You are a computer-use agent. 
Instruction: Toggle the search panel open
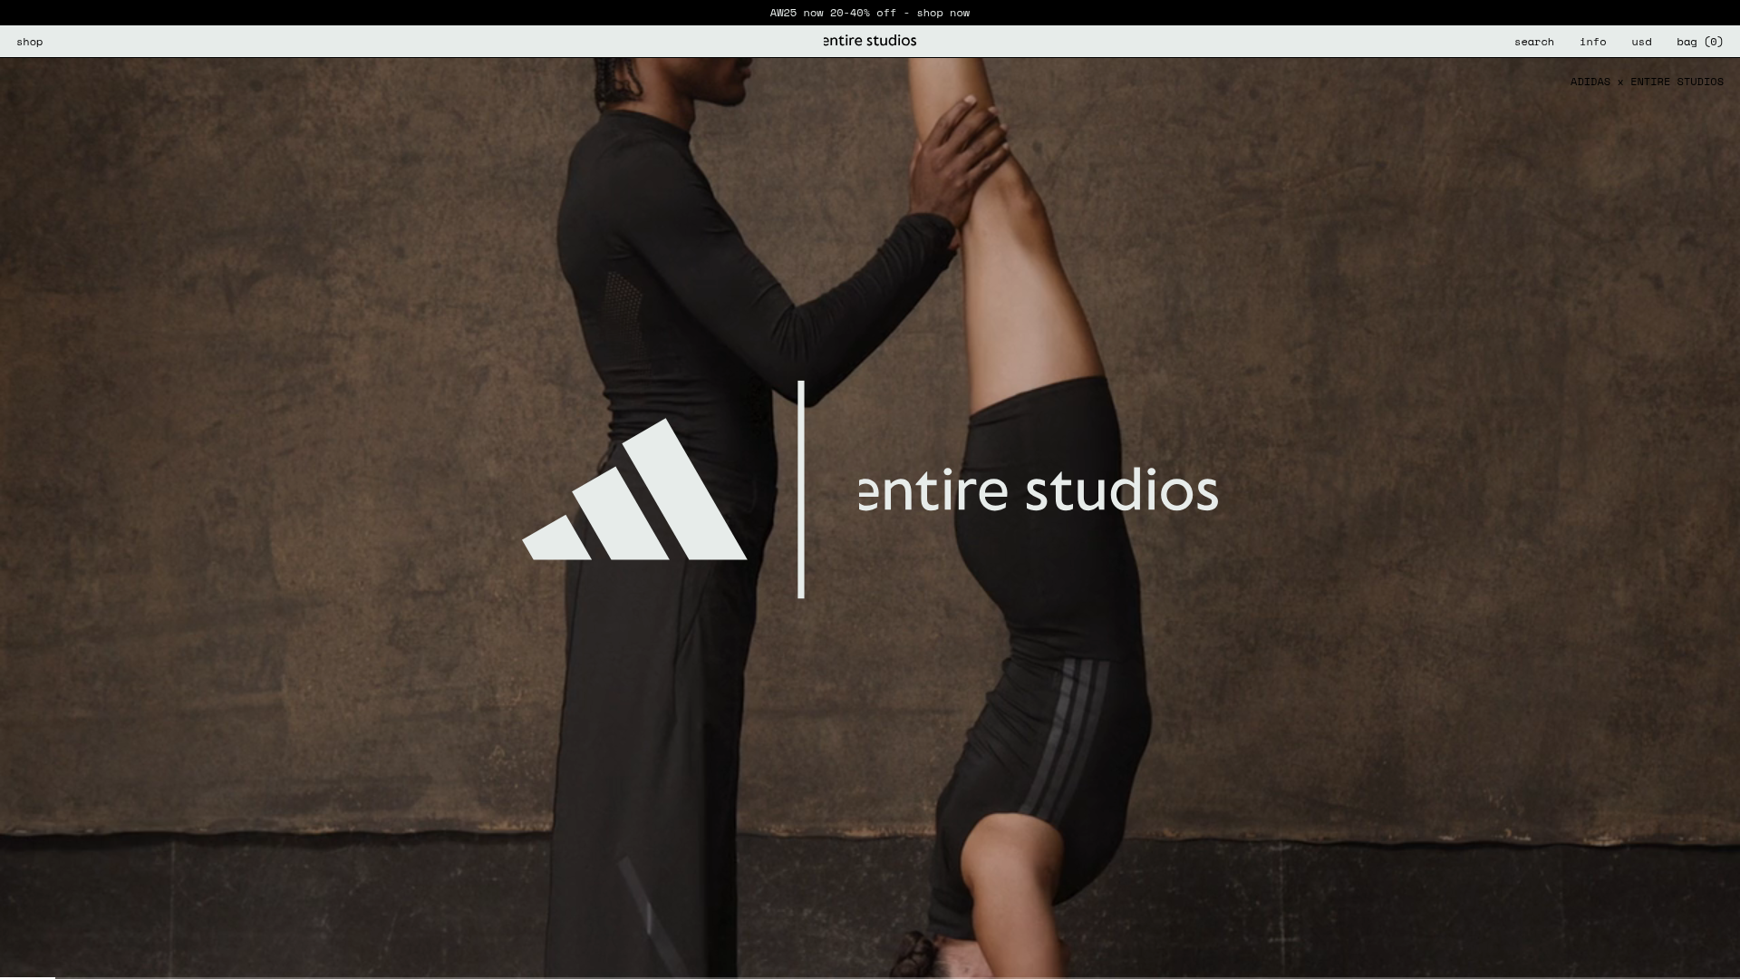(x=1532, y=42)
